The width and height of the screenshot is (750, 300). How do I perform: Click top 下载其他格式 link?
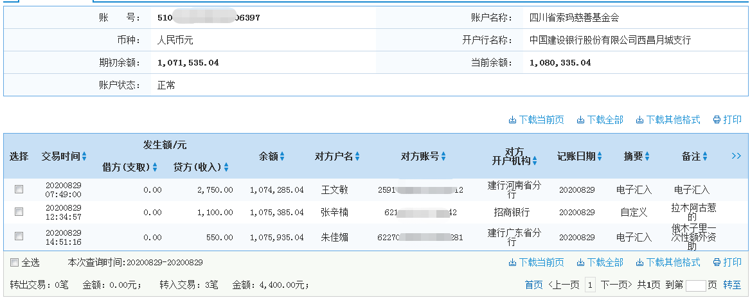click(668, 119)
